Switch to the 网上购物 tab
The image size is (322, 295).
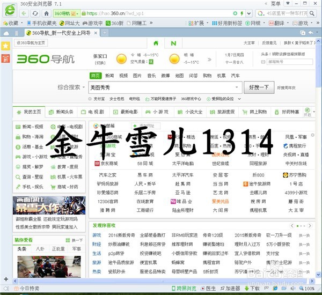(254, 112)
